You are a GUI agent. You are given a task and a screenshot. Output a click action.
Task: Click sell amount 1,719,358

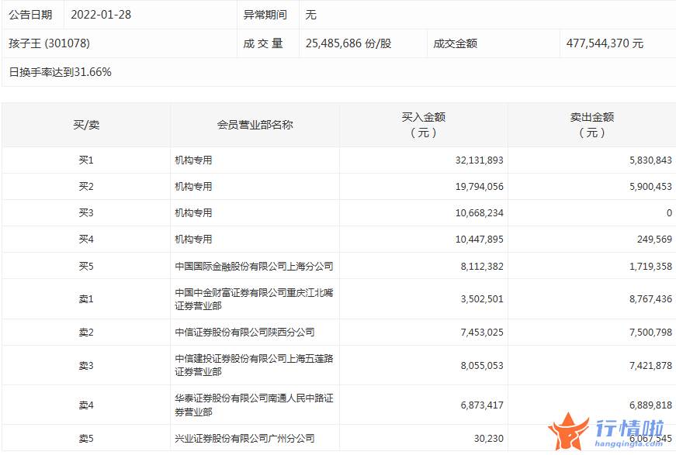tap(650, 266)
